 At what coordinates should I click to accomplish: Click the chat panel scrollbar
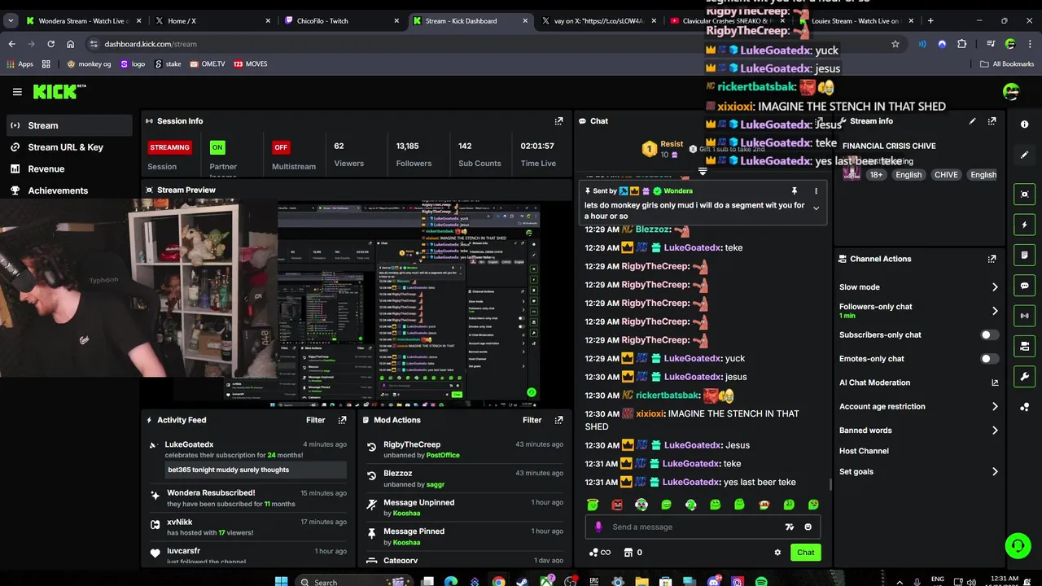coord(830,485)
